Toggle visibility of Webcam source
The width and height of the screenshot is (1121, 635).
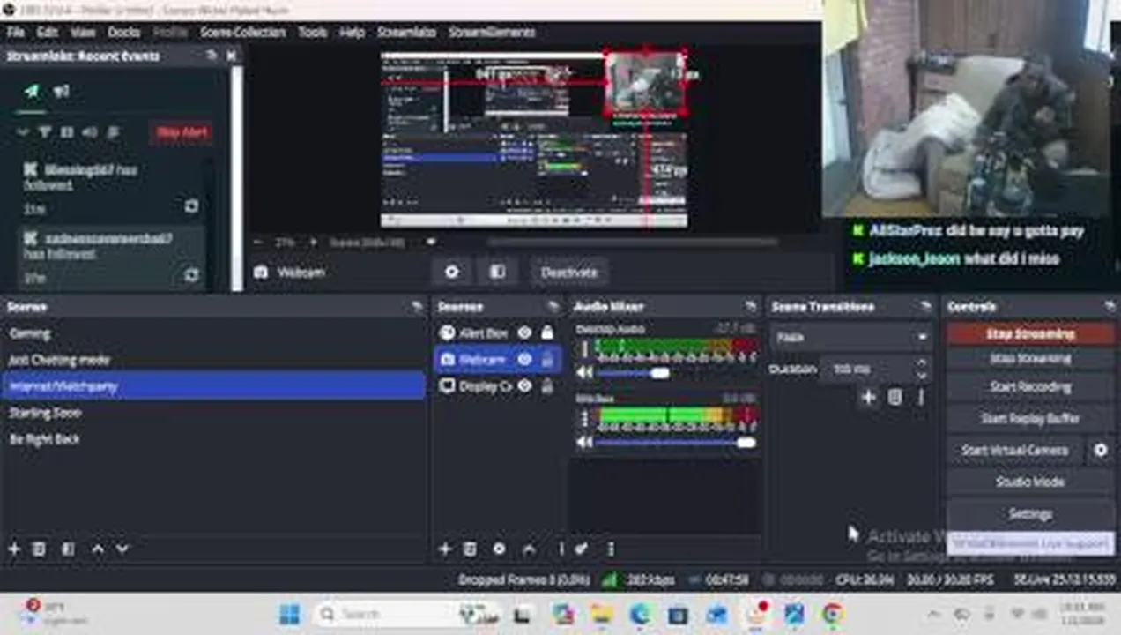point(524,359)
